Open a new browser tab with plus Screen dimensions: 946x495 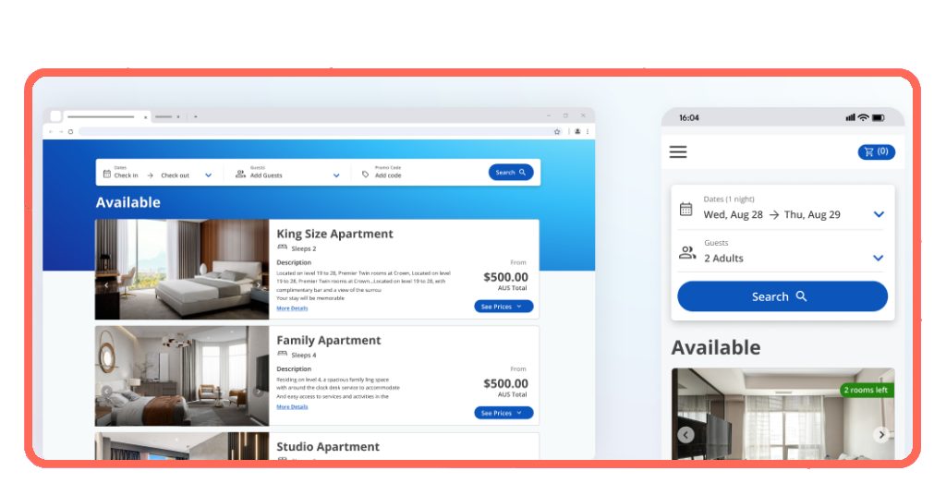196,116
